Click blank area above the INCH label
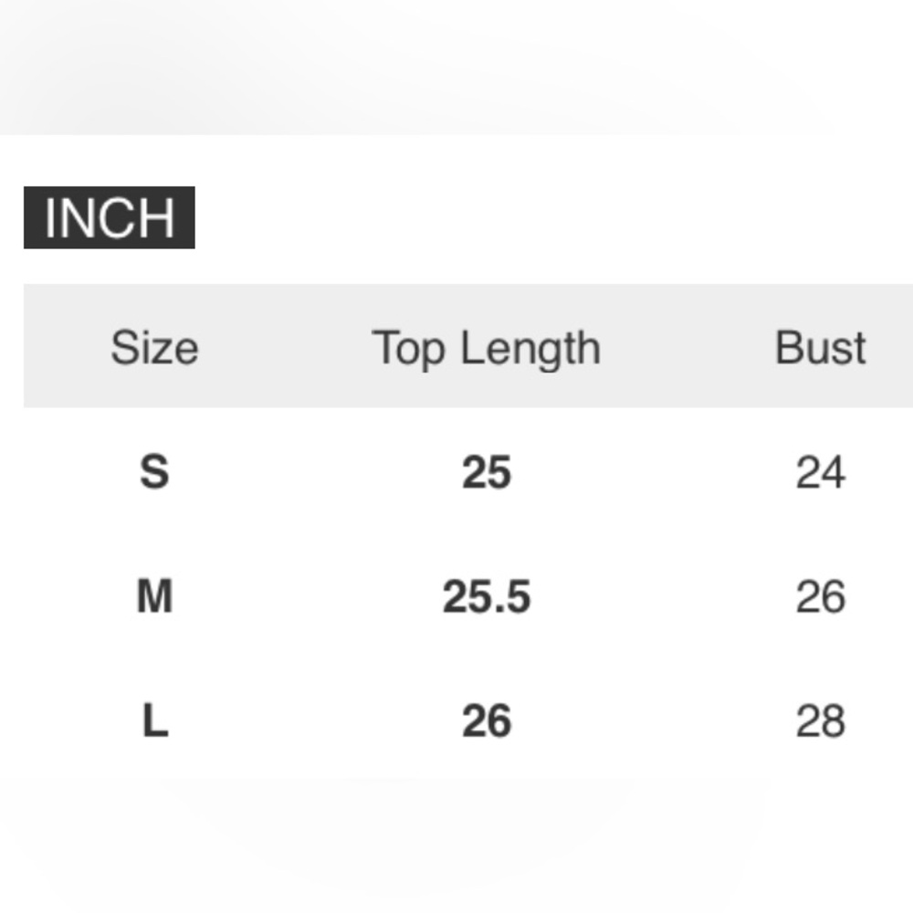 [x=109, y=160]
